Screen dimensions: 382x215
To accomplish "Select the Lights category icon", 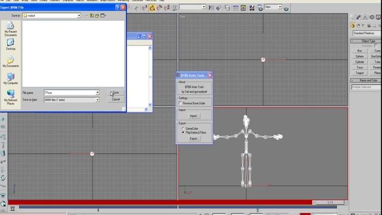I will tap(363, 26).
